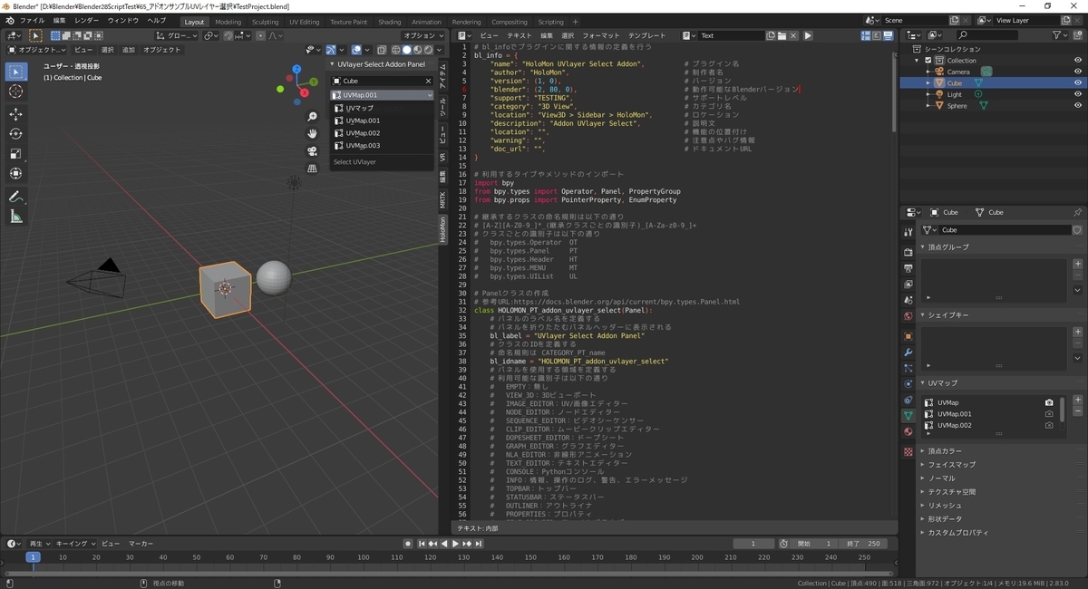Viewport: 1088px width, 589px height.
Task: Hide Sphere in outliner viewport
Action: pyautogui.click(x=1077, y=106)
